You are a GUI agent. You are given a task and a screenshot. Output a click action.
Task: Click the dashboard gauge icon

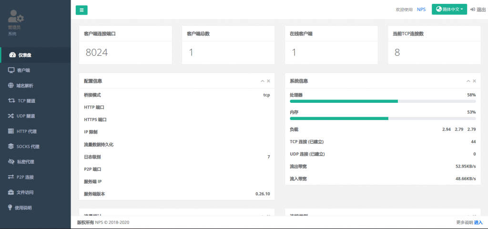[x=12, y=55]
